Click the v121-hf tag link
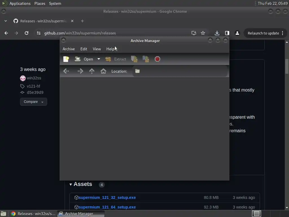 tap(33, 86)
